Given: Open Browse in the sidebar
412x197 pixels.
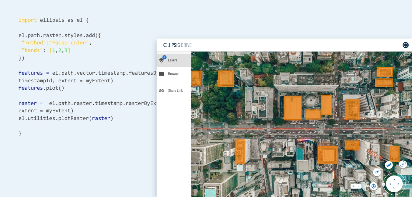Looking at the screenshot, I should (x=173, y=74).
